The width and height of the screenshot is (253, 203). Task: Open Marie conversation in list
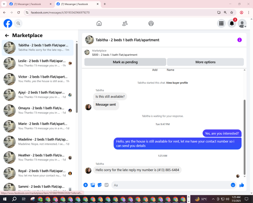click(x=37, y=126)
